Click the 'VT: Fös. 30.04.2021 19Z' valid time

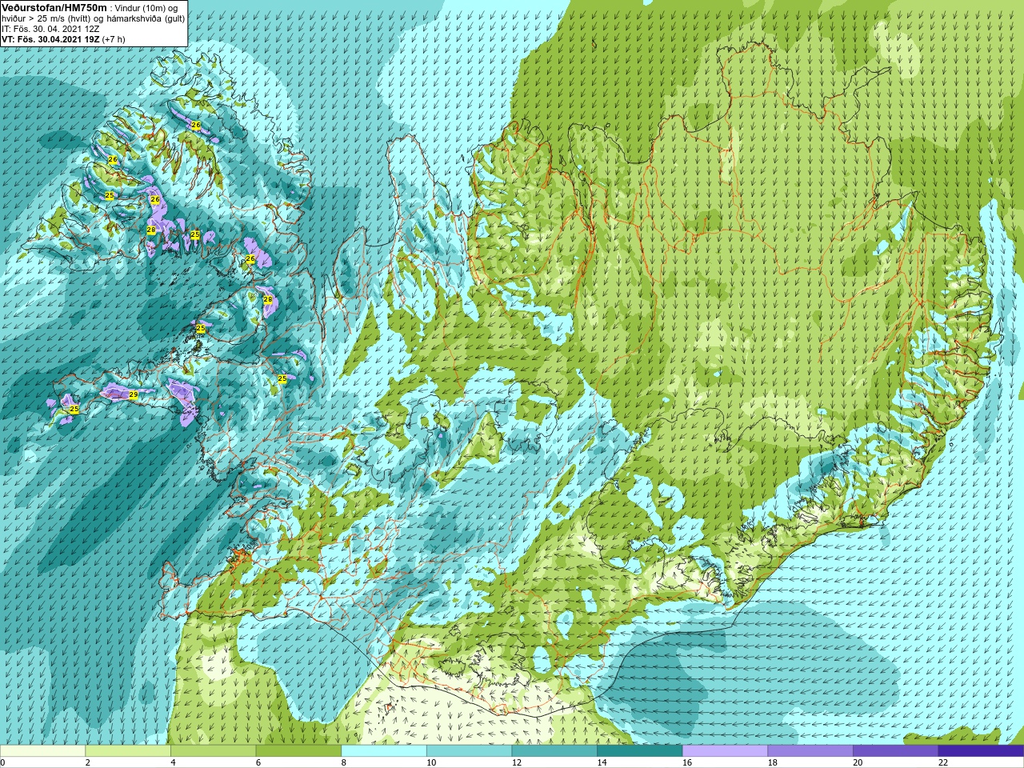coord(49,39)
